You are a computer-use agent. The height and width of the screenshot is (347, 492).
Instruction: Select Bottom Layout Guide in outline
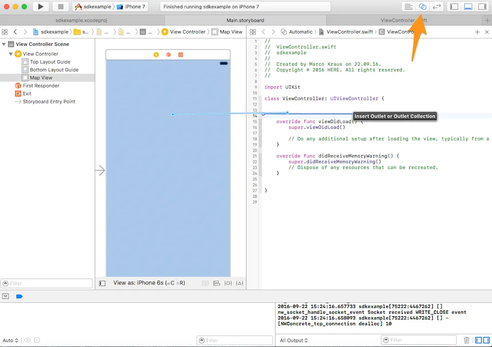coord(50,70)
